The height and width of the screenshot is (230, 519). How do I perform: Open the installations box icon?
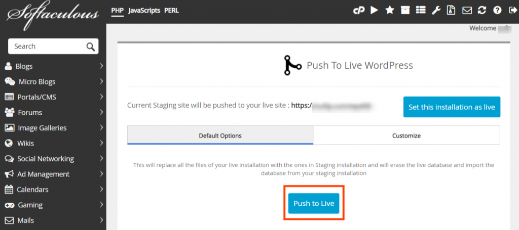[x=405, y=11]
